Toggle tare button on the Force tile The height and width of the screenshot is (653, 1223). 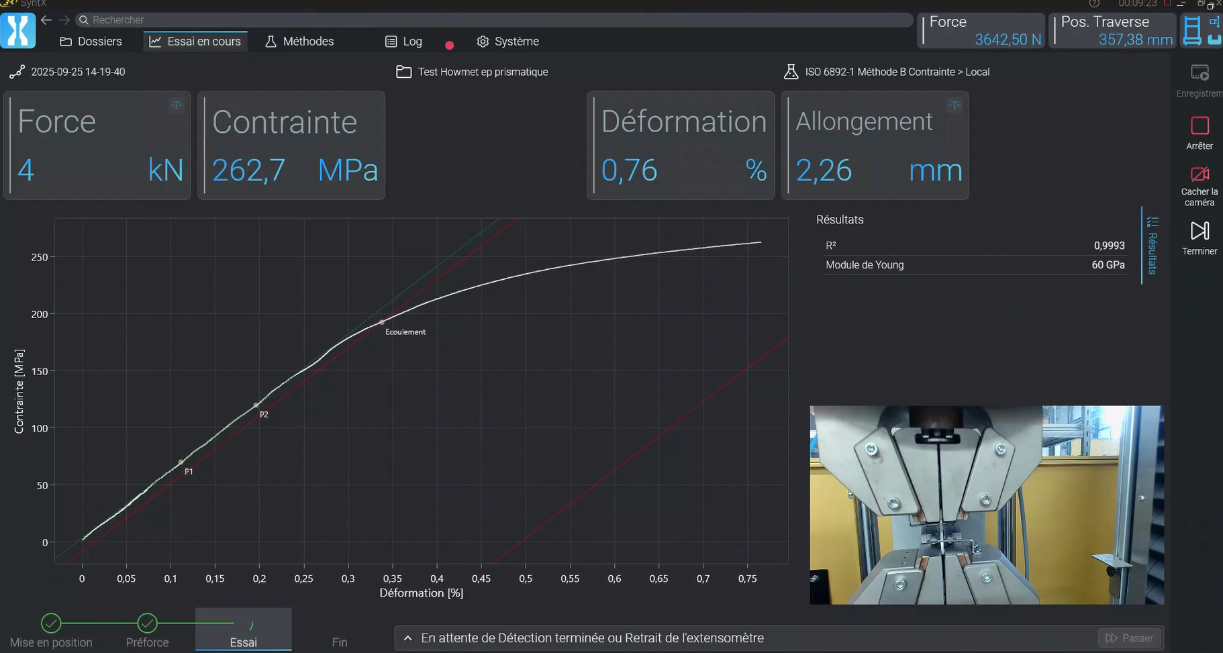pyautogui.click(x=176, y=105)
